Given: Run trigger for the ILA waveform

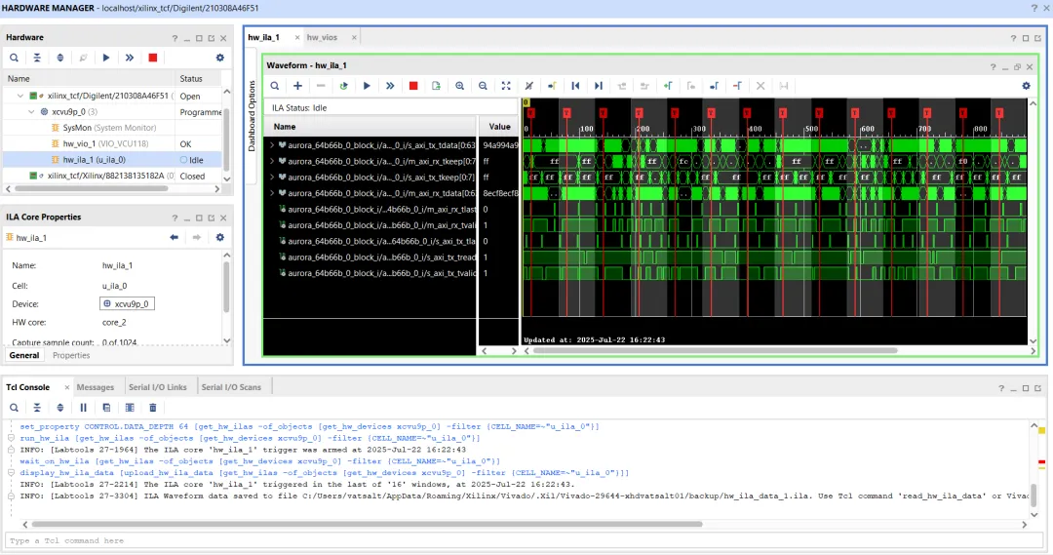Looking at the screenshot, I should [367, 86].
